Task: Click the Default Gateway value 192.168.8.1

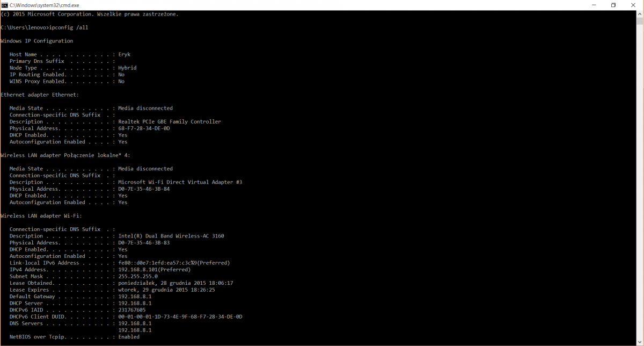Action: click(135, 297)
